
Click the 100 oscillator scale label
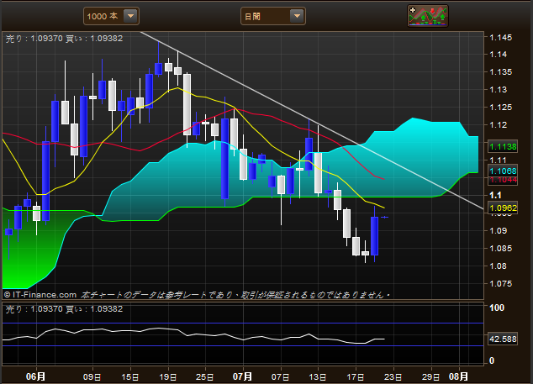(x=497, y=308)
